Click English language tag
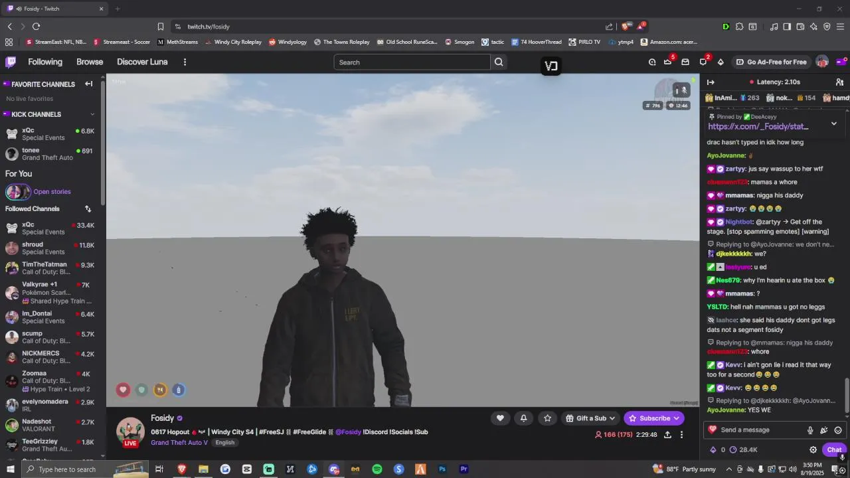 pos(224,443)
